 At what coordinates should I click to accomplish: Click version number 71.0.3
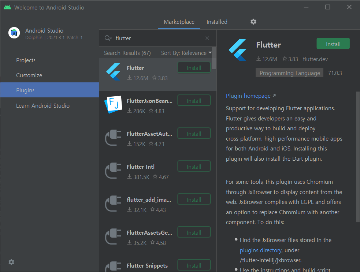[x=335, y=73]
